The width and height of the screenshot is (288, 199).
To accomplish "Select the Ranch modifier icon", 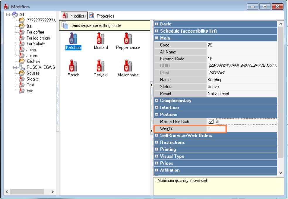I will [73, 65].
